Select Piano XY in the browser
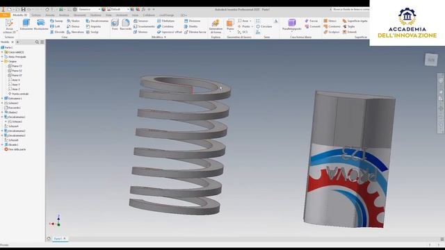Viewport: 445px width, 250px height. point(15,75)
